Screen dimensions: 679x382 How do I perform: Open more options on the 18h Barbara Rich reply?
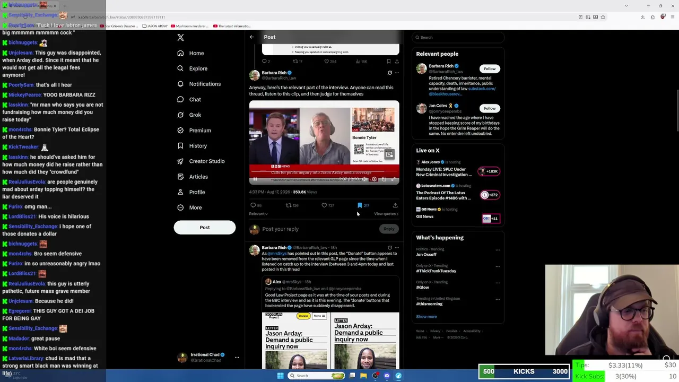pyautogui.click(x=397, y=248)
